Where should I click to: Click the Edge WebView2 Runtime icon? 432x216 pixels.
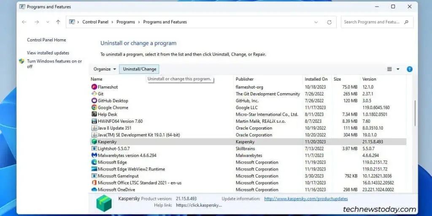point(94,169)
